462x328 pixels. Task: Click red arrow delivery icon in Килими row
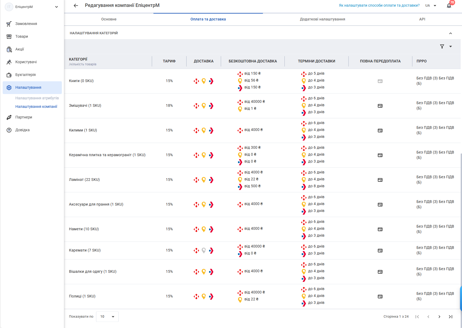(211, 130)
